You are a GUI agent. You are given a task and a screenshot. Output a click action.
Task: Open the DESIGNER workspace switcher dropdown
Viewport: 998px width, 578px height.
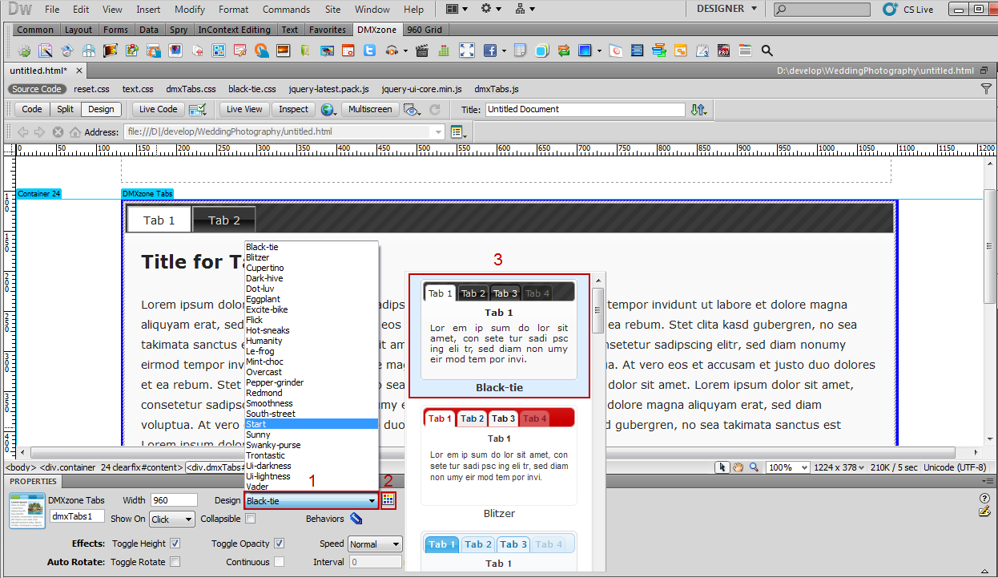[x=726, y=9]
